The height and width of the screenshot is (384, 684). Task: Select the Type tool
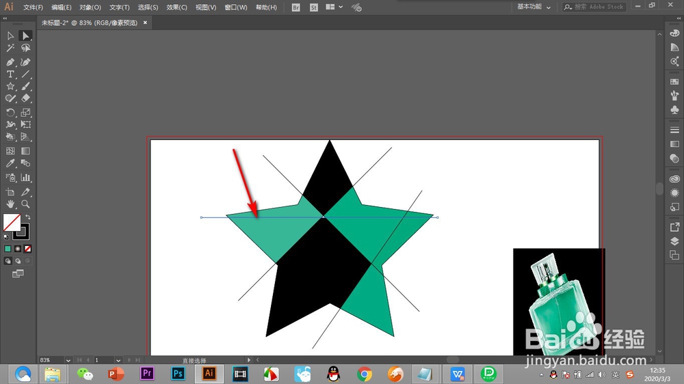[x=10, y=74]
